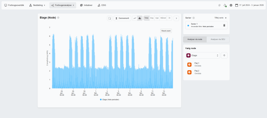Screen dimensions: 267x118
Task: Click the copy icon in top bar
Action: tap(220, 5)
